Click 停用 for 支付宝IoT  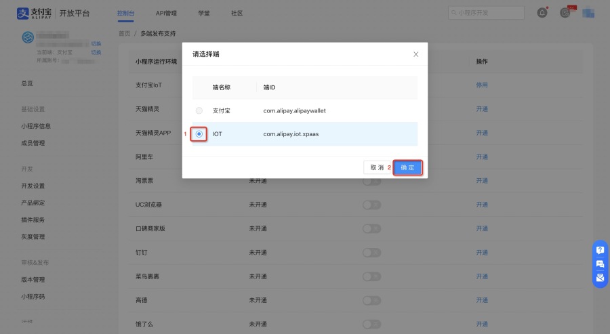(482, 85)
